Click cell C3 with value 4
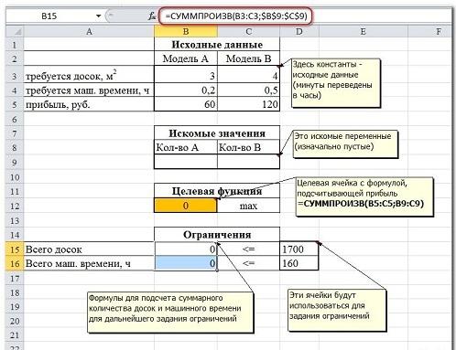The width and height of the screenshot is (456, 350). (x=248, y=75)
